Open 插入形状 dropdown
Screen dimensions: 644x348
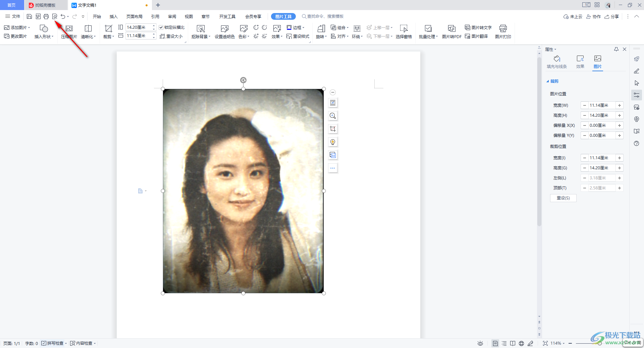(44, 32)
